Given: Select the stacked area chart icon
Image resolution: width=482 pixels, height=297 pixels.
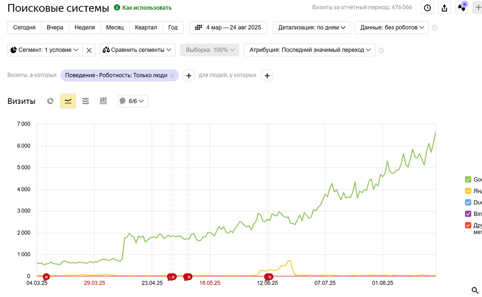Looking at the screenshot, I should coord(85,101).
